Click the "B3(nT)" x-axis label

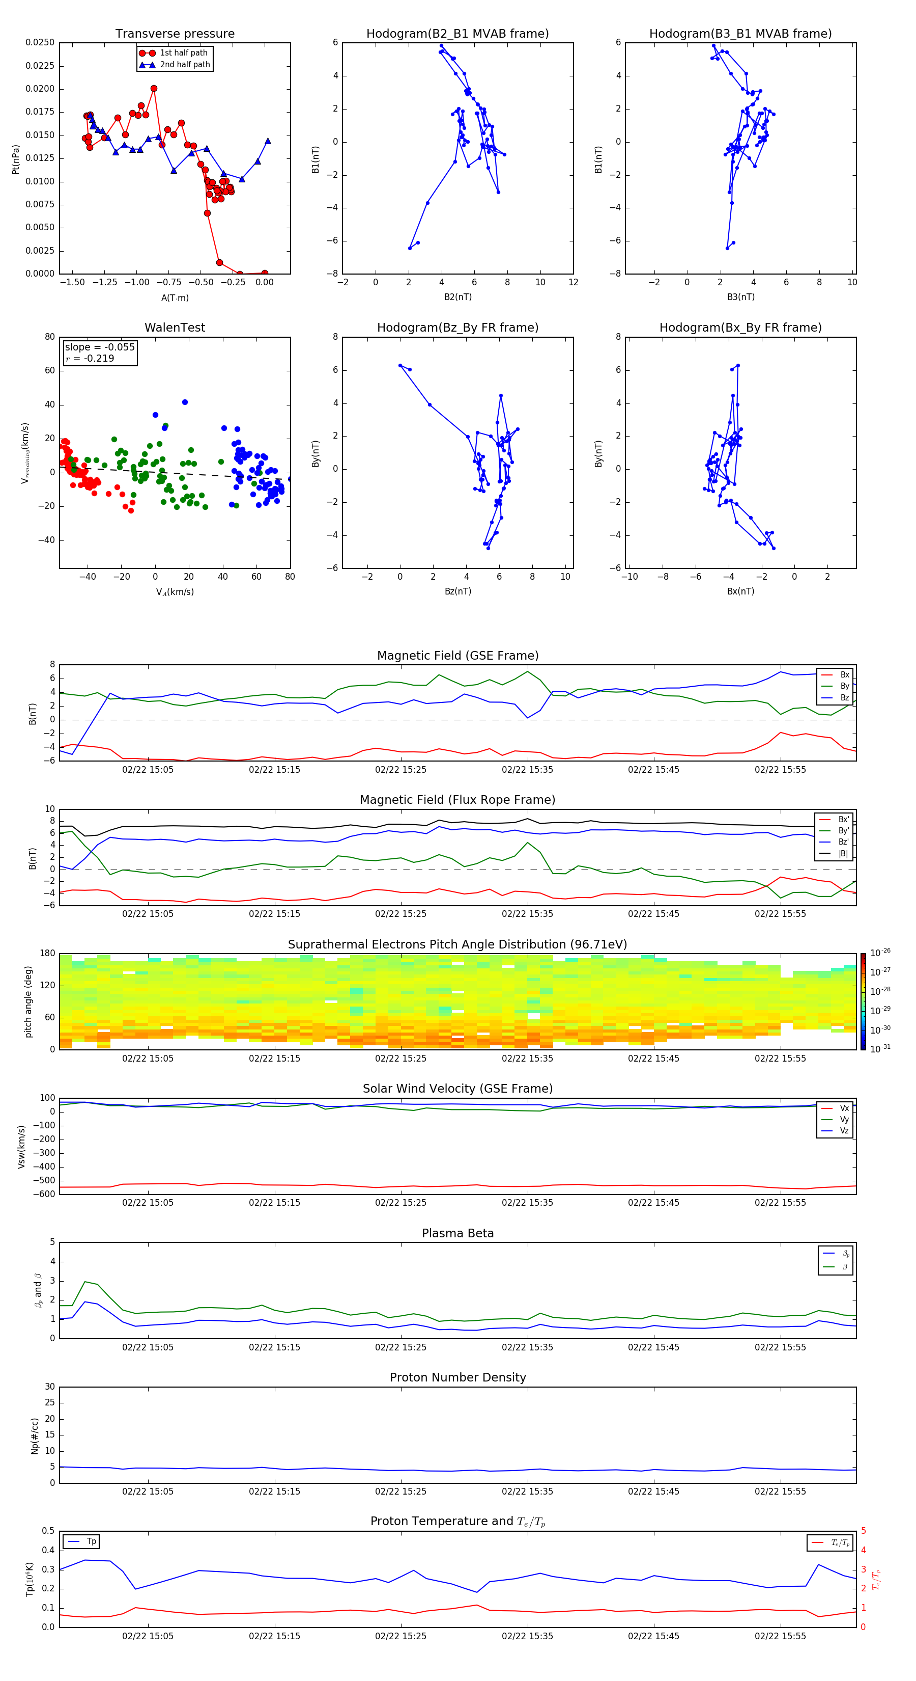tap(740, 297)
